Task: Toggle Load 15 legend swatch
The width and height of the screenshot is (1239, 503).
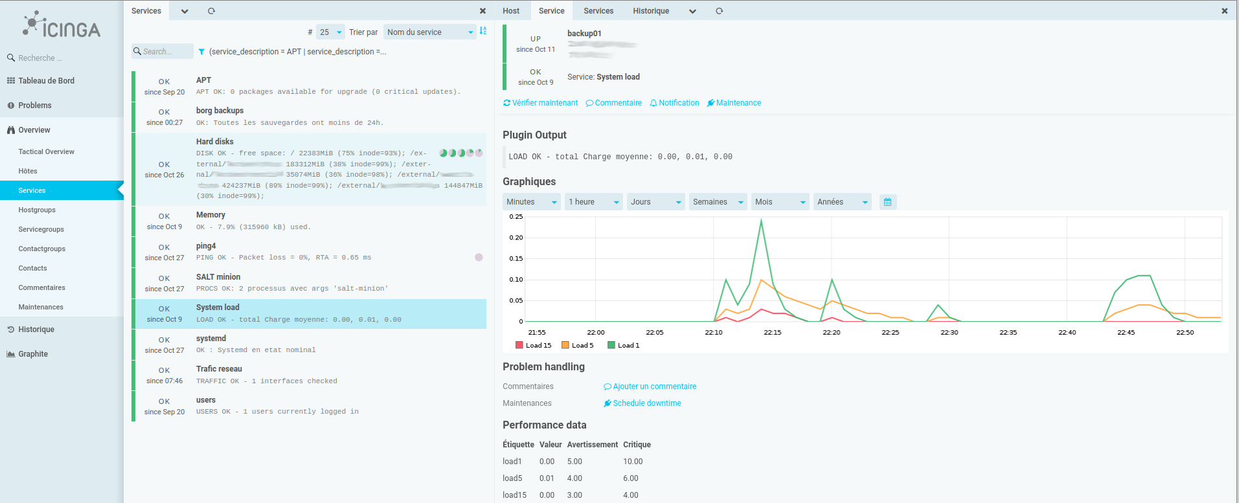Action: click(519, 345)
